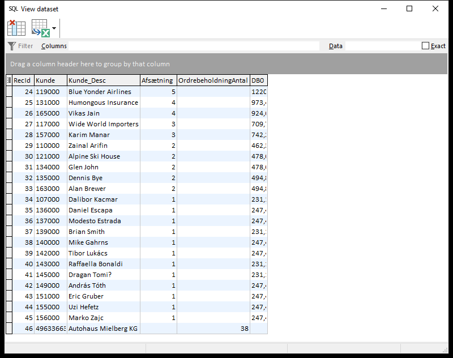This screenshot has width=453, height=358.
Task: Click the RecId cell 46
Action: pos(23,329)
